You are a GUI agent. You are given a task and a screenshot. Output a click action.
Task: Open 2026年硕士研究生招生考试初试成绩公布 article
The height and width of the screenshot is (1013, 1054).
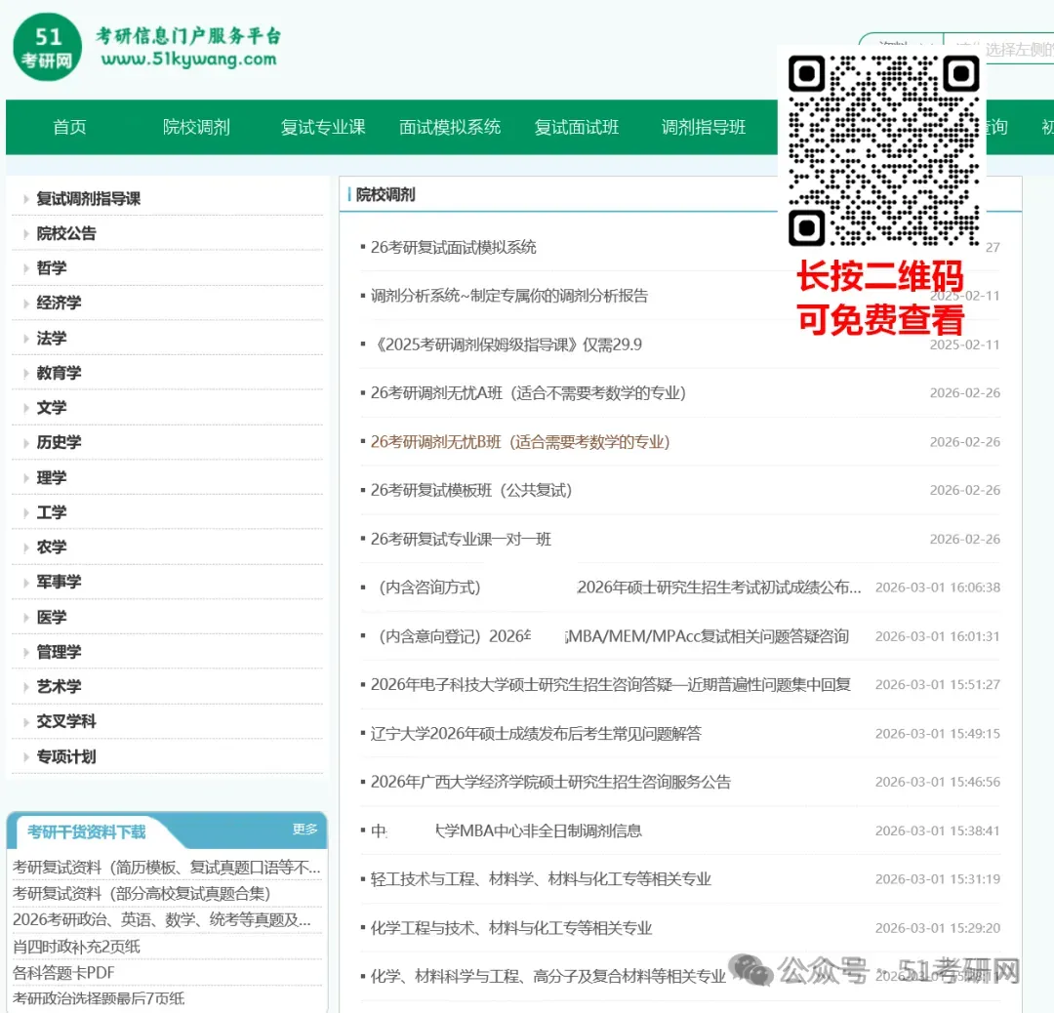(x=718, y=588)
